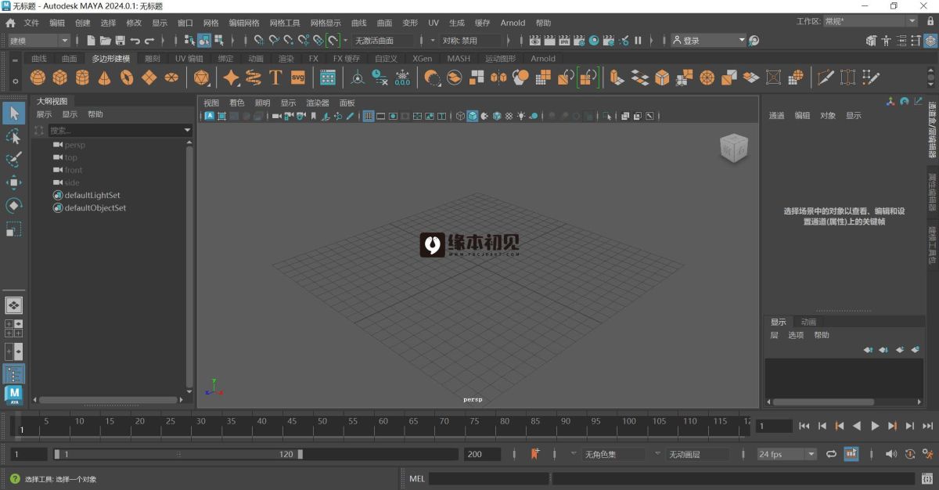Click the MEL command input field

489,478
